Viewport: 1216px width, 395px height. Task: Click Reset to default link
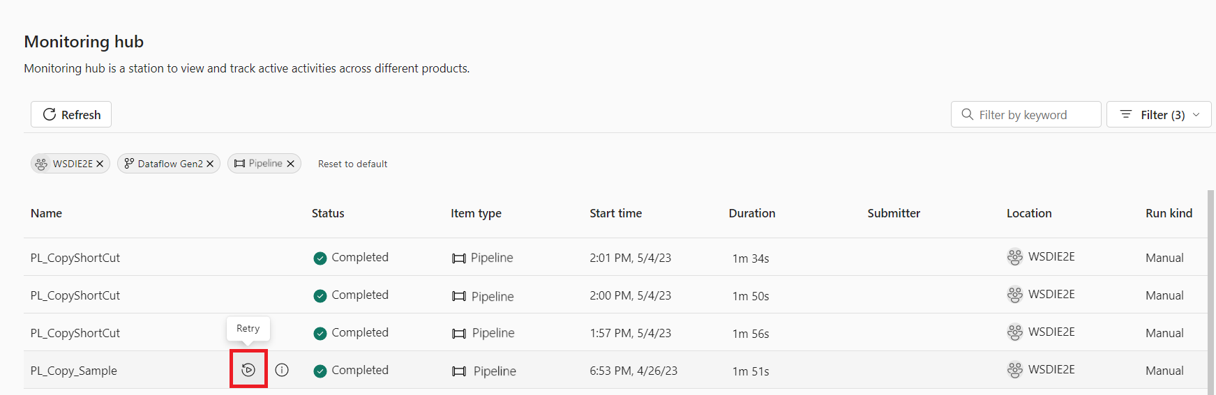click(x=352, y=164)
